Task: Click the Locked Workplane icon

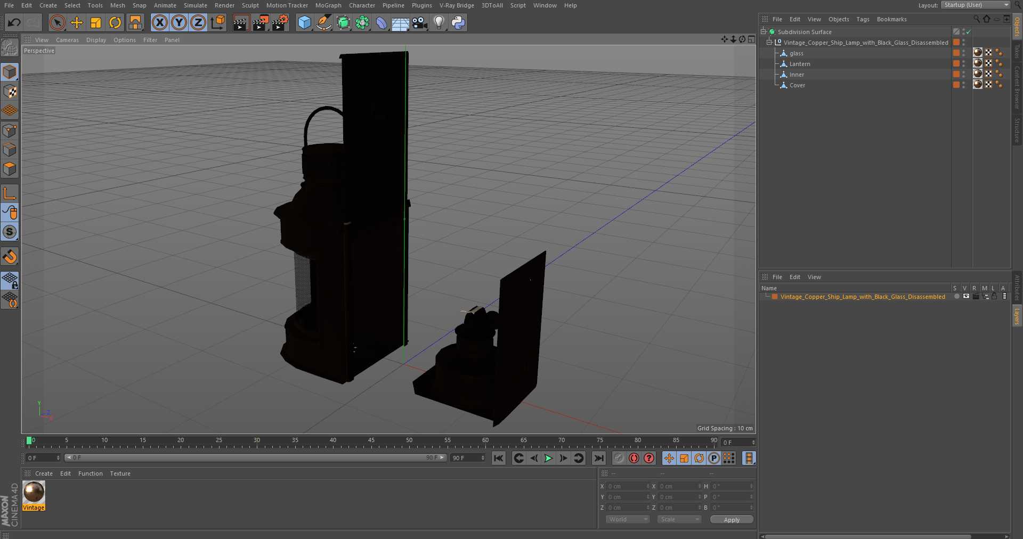Action: click(x=10, y=281)
